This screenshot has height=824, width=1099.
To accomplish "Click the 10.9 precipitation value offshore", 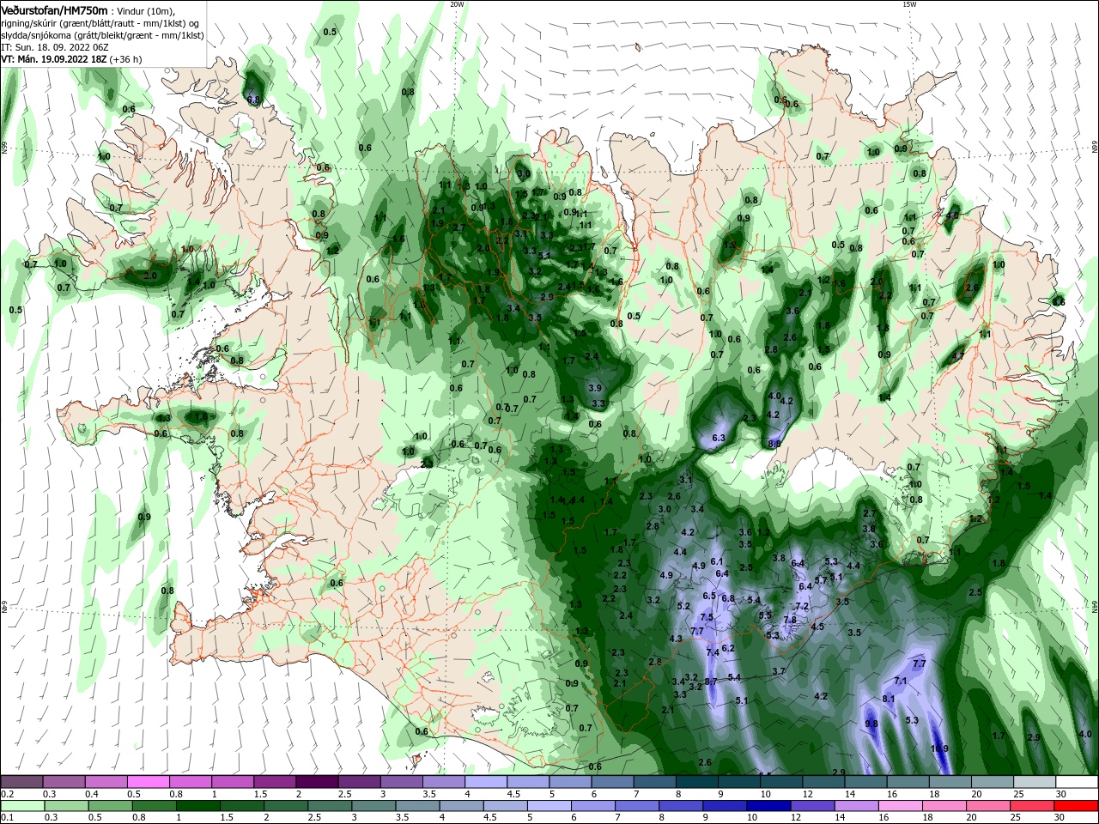I will point(939,748).
